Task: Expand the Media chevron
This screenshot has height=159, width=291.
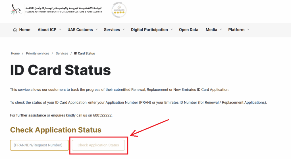Action: point(221,29)
